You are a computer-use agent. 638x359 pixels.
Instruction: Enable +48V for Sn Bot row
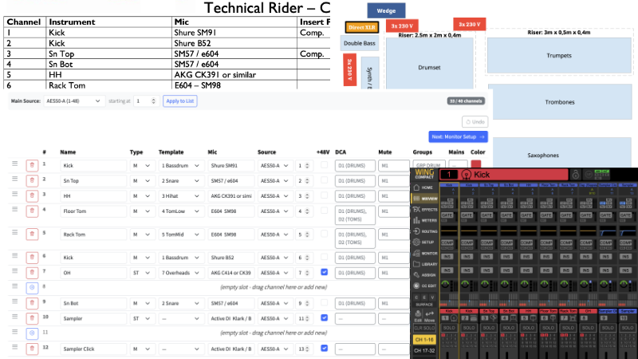coord(324,303)
